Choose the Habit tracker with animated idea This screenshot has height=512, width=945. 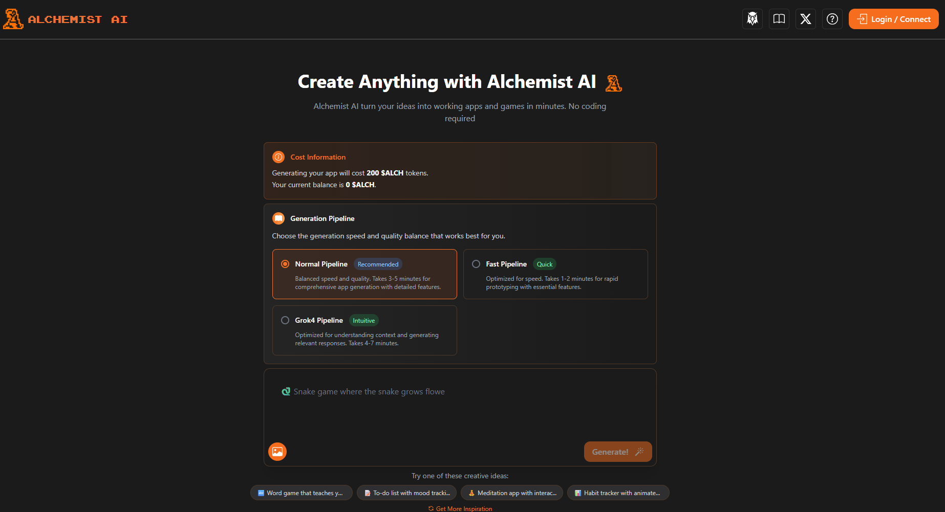point(618,493)
